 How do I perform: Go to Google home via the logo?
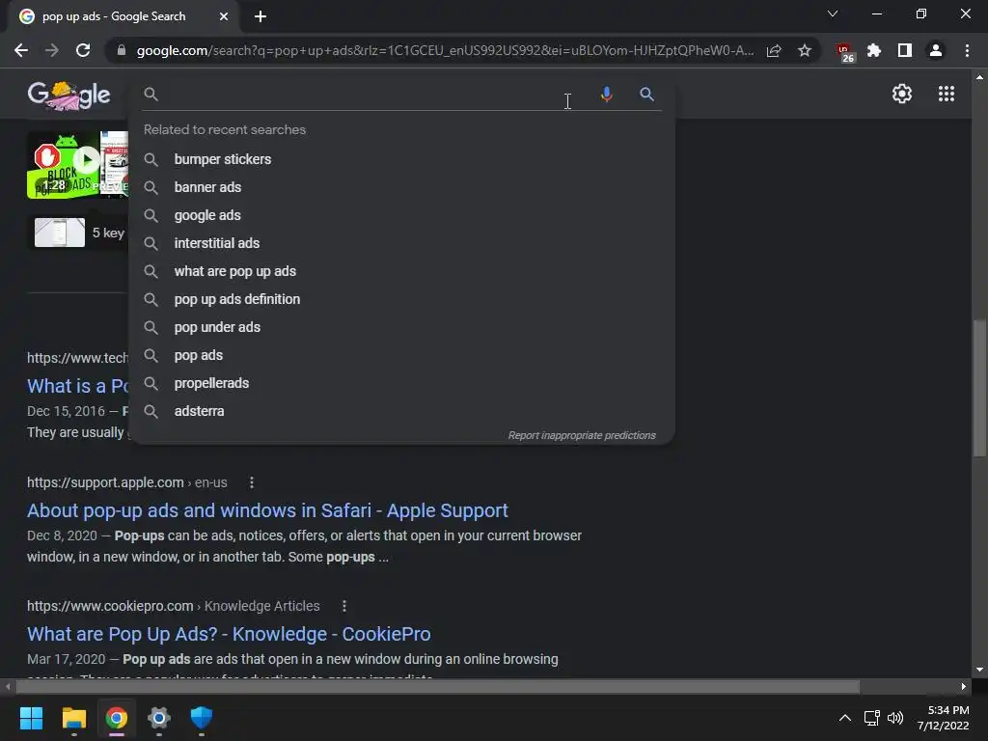(69, 96)
